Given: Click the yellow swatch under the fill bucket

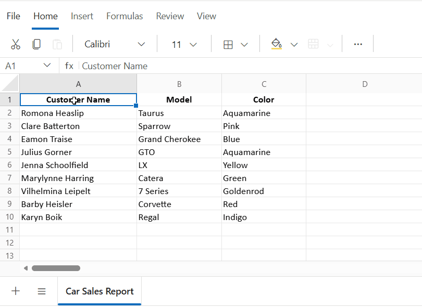Looking at the screenshot, I should (x=276, y=48).
